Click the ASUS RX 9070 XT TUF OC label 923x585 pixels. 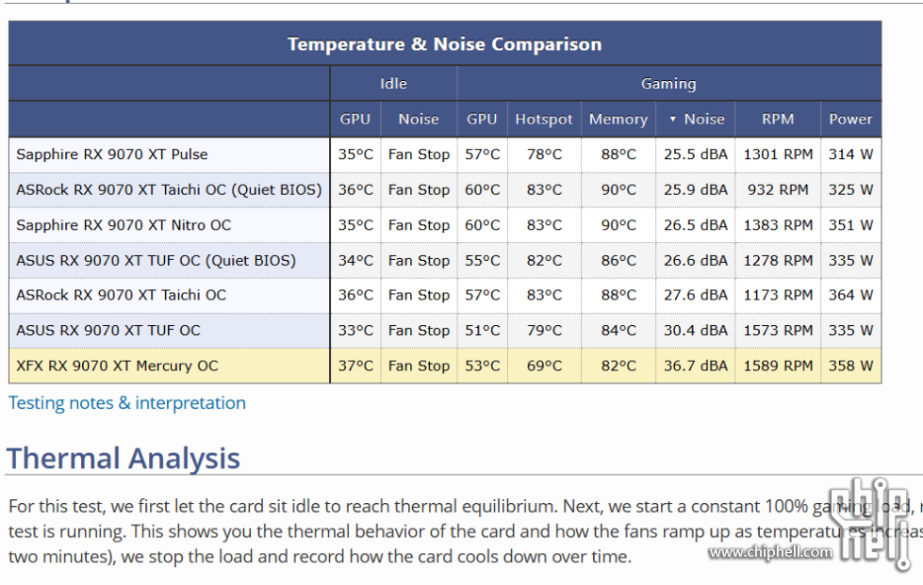[x=108, y=331]
